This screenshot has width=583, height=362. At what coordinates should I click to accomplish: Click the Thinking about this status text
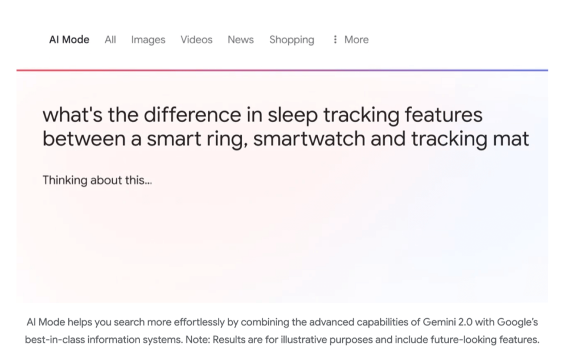pyautogui.click(x=96, y=180)
